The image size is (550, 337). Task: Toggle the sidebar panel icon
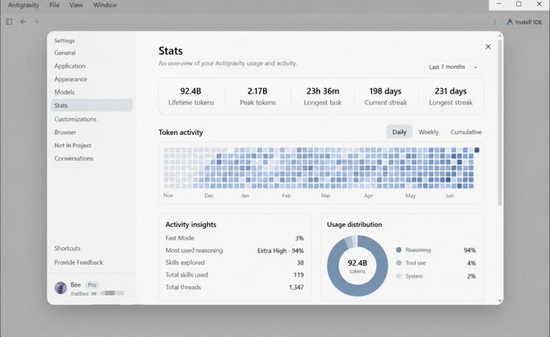point(9,22)
